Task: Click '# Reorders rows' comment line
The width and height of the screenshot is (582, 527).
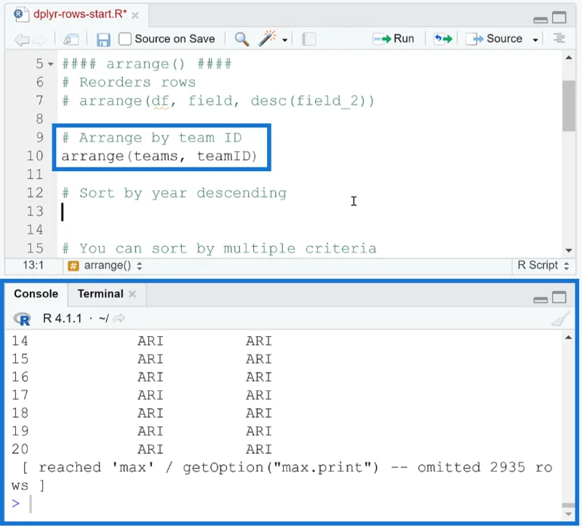Action: pos(129,82)
